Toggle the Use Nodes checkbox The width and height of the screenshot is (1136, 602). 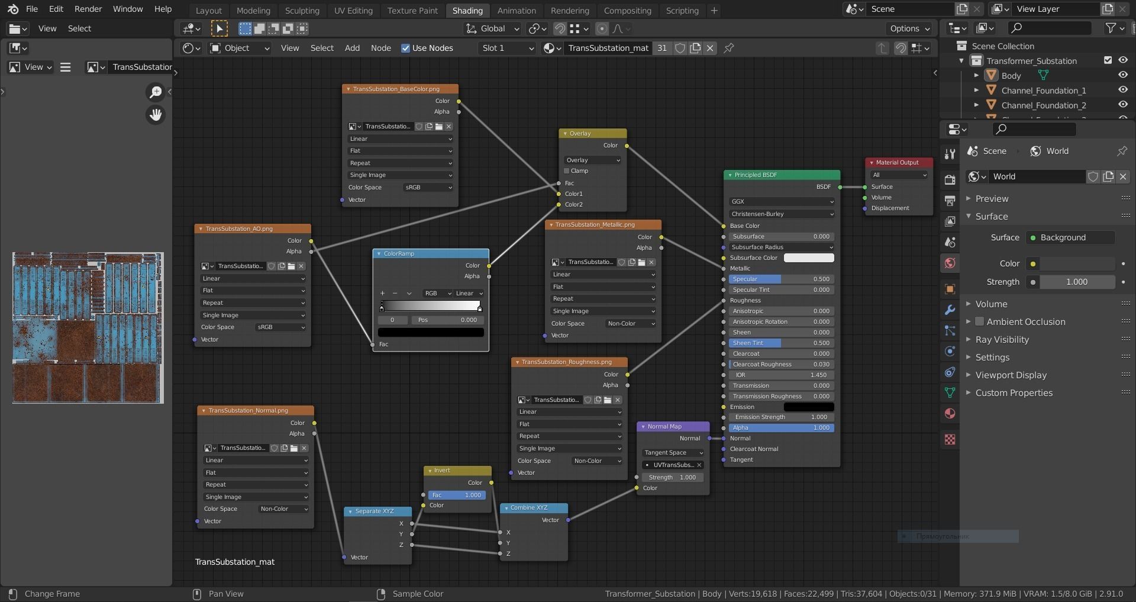[x=405, y=48]
